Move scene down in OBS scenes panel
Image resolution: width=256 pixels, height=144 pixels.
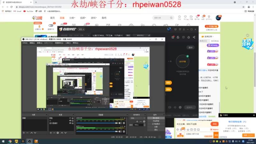35,133
